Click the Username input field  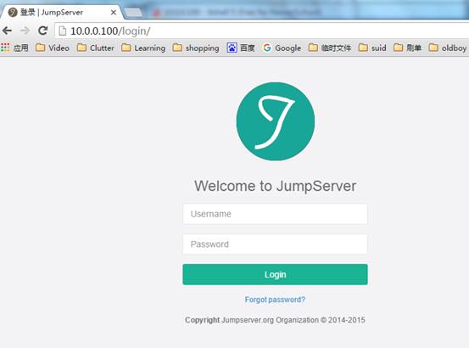point(275,214)
